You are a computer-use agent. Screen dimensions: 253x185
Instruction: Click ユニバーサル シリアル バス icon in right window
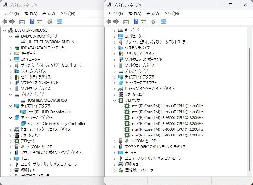(x=121, y=158)
